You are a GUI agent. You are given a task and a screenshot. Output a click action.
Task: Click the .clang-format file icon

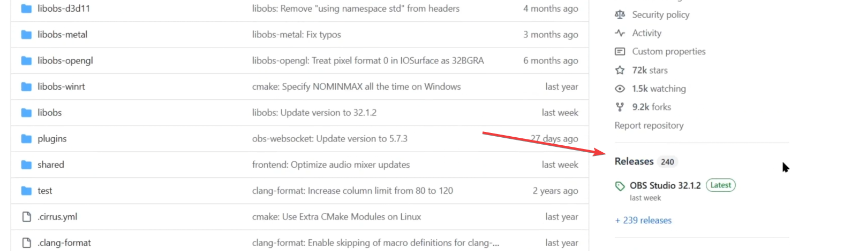point(26,243)
